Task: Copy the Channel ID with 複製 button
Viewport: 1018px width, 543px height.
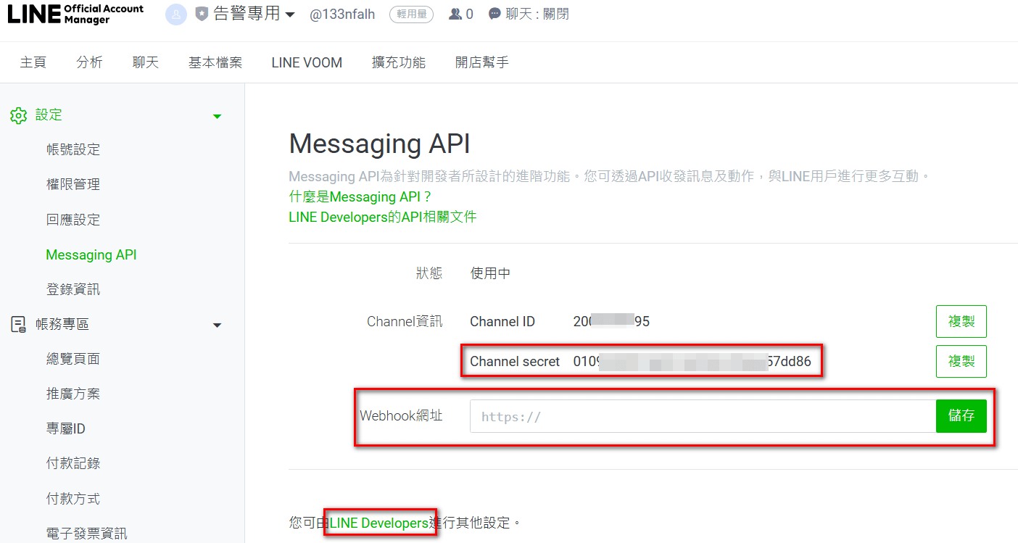Action: [961, 321]
